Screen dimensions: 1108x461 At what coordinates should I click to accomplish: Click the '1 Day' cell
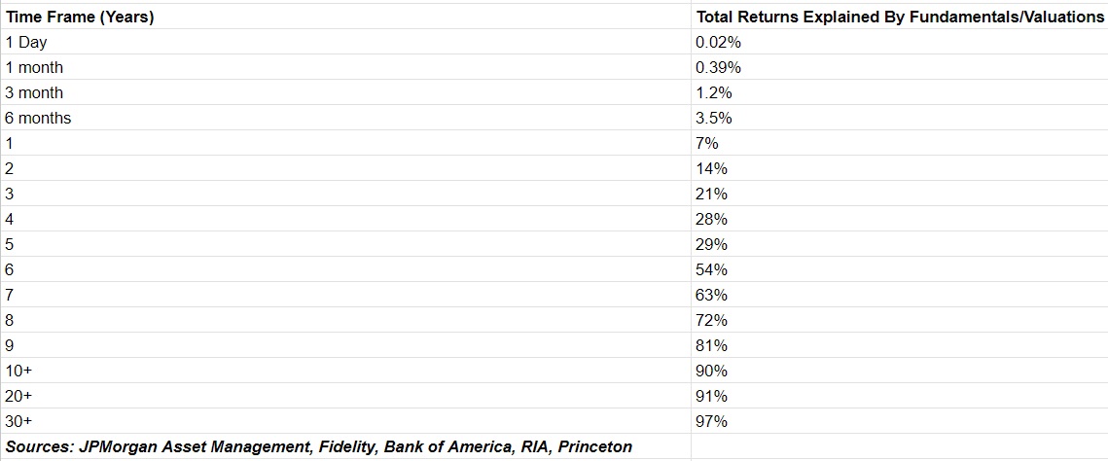click(x=345, y=43)
